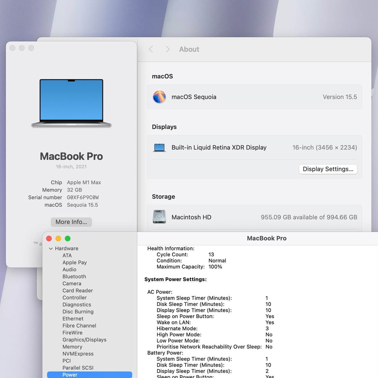Click the Built-in Liquid Retina XDR Display label

219,148
